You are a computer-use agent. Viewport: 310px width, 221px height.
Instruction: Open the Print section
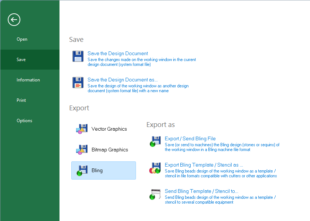21,100
